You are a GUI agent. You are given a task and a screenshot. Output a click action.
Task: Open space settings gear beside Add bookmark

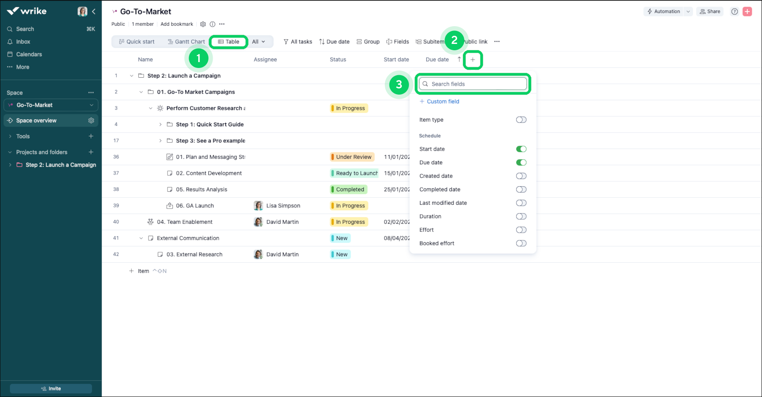coord(203,24)
